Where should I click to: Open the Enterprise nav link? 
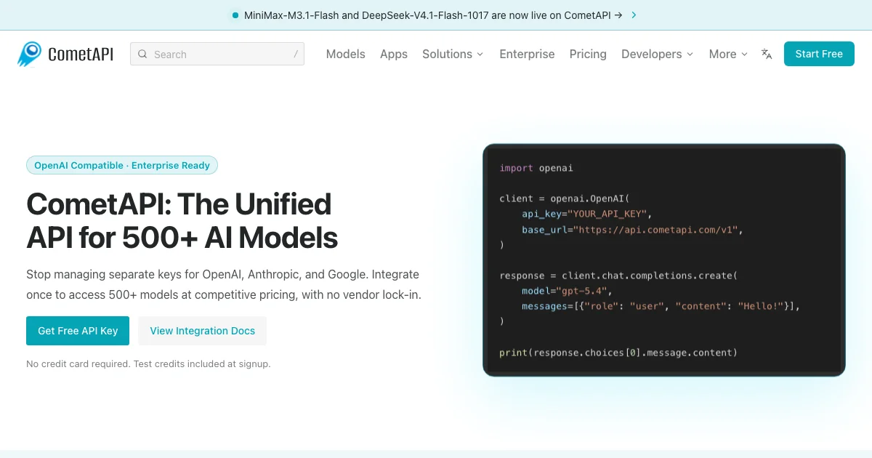[527, 54]
